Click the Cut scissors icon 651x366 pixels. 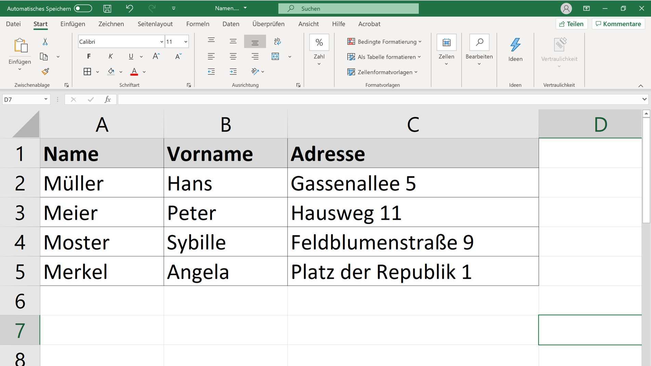[45, 42]
